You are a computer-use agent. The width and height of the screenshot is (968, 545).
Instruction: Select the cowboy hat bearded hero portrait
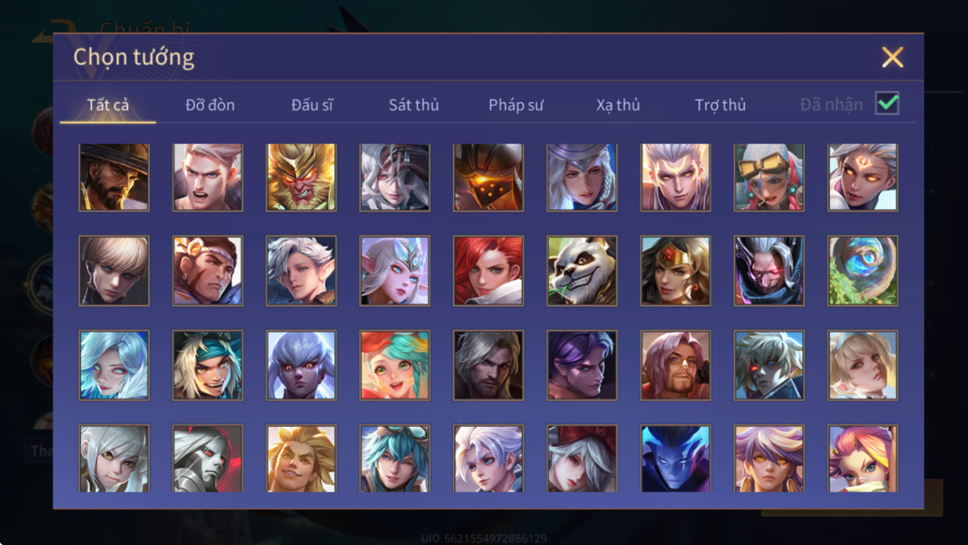115,178
